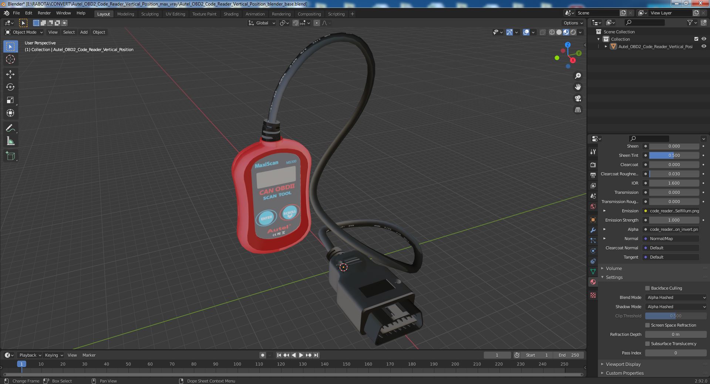
Task: Open Object properties tab icon
Action: click(593, 220)
